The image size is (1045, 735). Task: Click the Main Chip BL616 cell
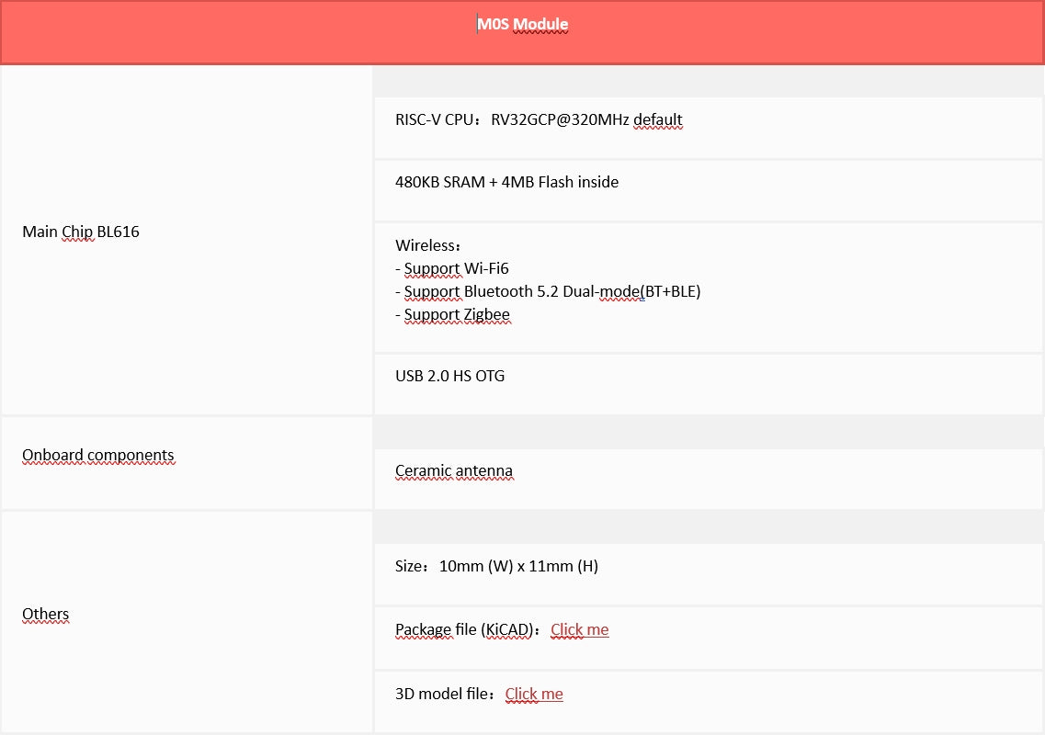81,232
